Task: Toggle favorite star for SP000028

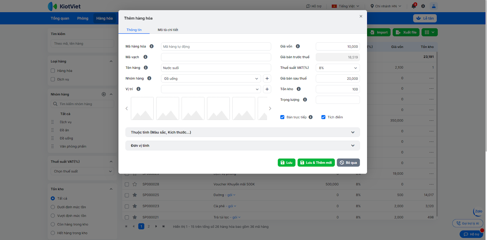Action: click(135, 184)
